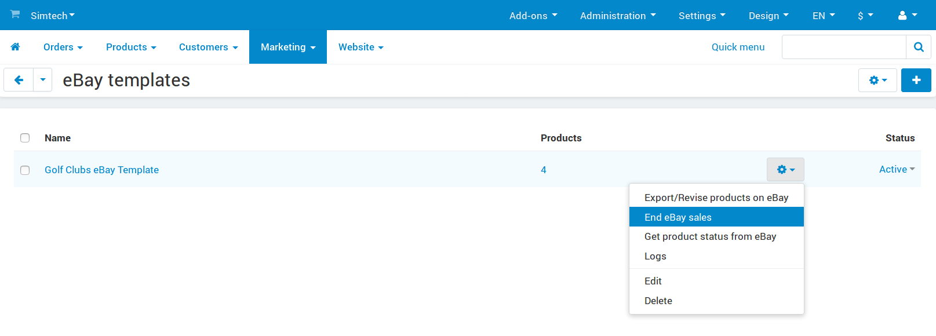Focus the top search input field
Viewport: 936px width, 336px height.
coord(844,47)
